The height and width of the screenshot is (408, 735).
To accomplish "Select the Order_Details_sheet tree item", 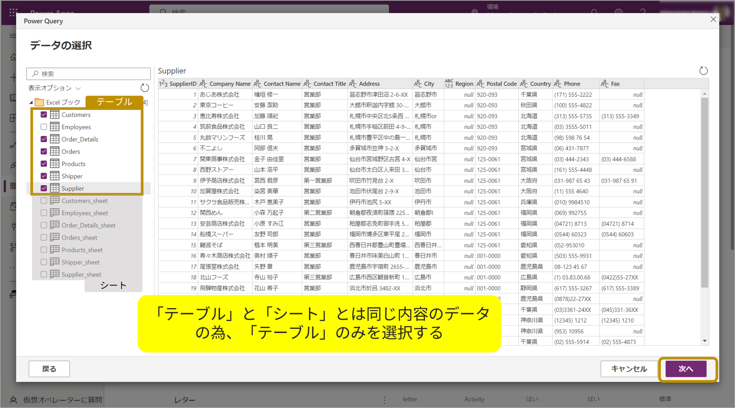I will click(88, 225).
